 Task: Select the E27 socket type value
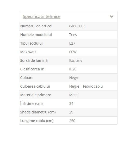[72, 43]
